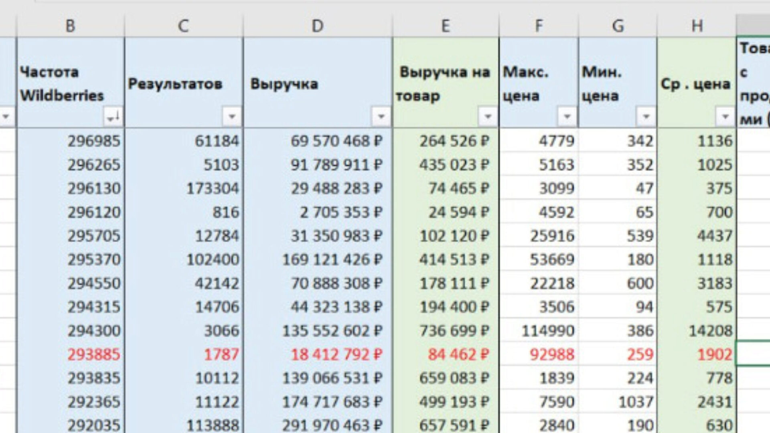This screenshot has width=770, height=433.
Task: Open sort dropdown in Частота Wildberries header
Action: [x=112, y=117]
